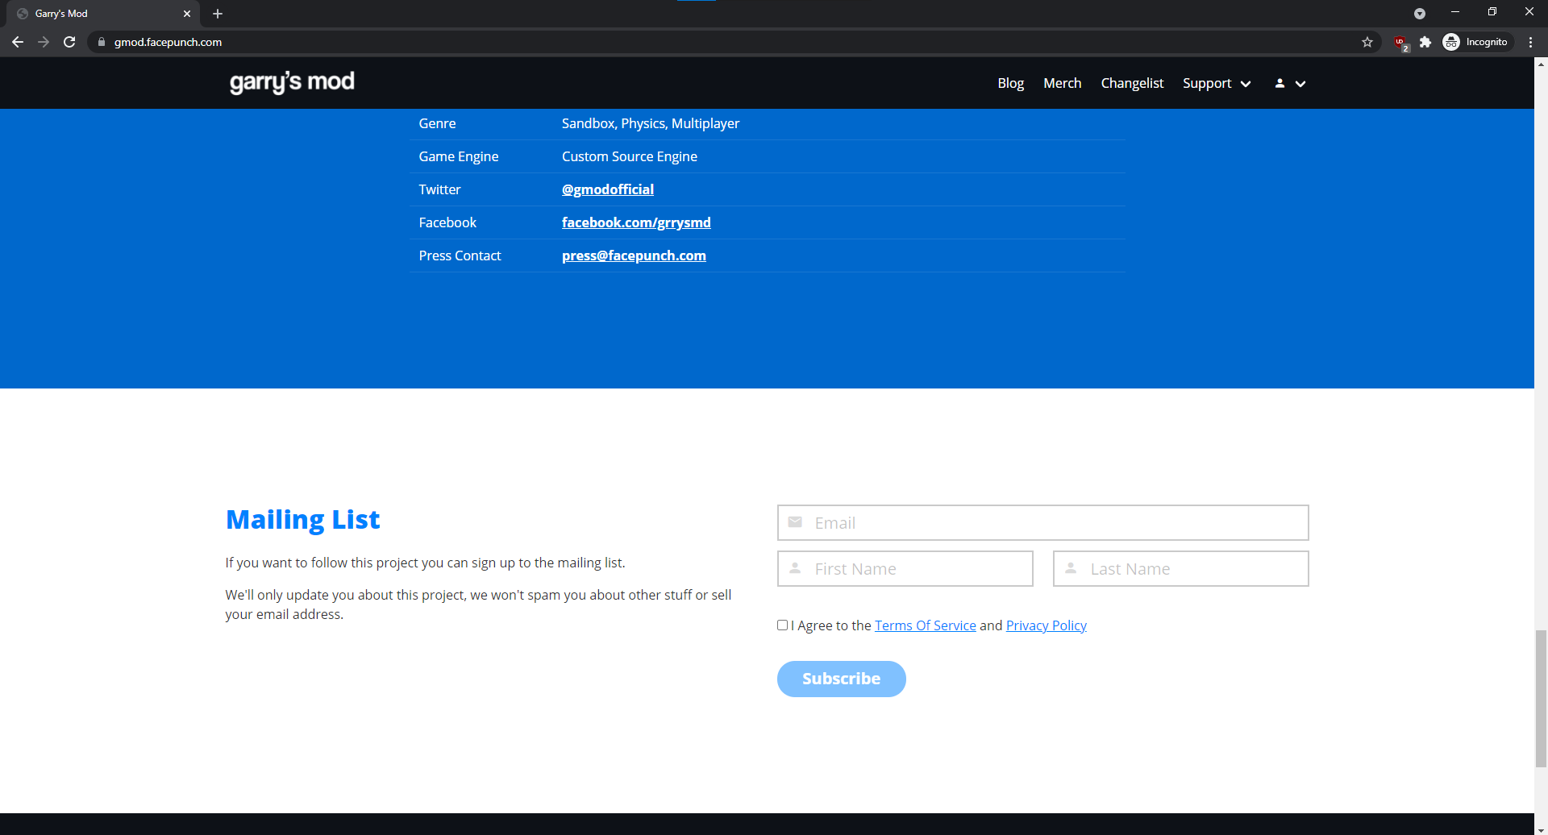Click the browser forward arrow
Image resolution: width=1548 pixels, height=835 pixels.
(x=44, y=42)
